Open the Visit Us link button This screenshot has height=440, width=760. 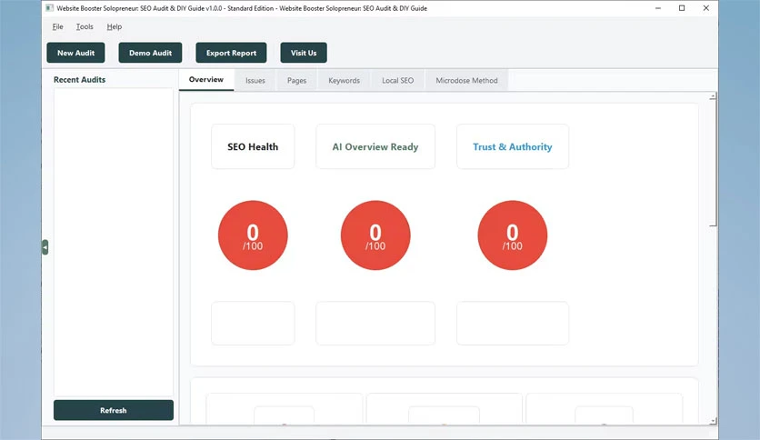pyautogui.click(x=304, y=53)
